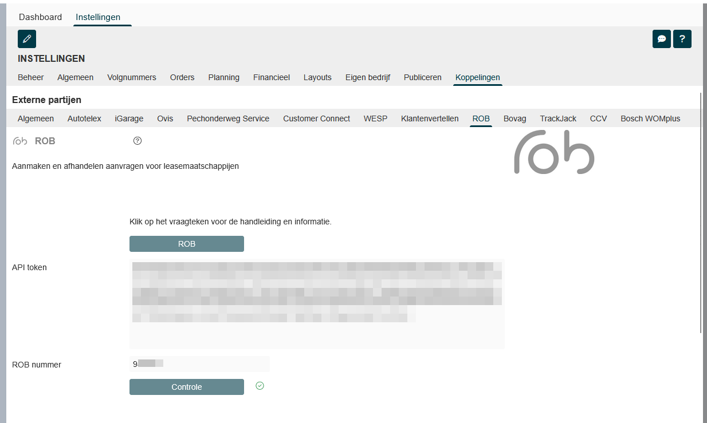Click the Controle button

pos(186,387)
